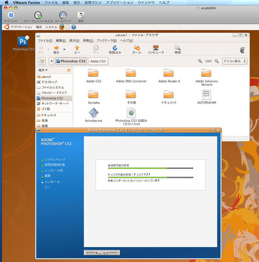Screen dimensions: 259x262
Task: Select Desktop in sidebar places
Action: 54,82
